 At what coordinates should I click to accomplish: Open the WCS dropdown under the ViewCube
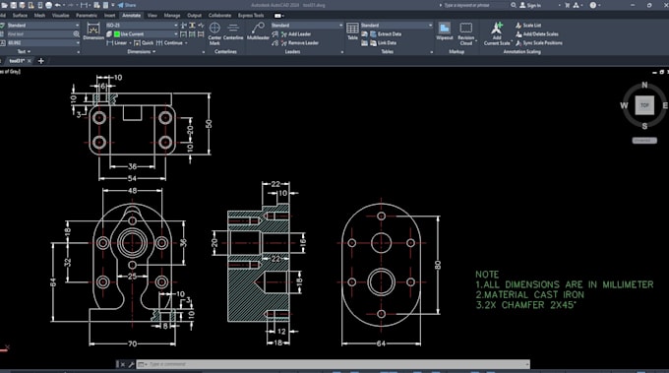644,141
